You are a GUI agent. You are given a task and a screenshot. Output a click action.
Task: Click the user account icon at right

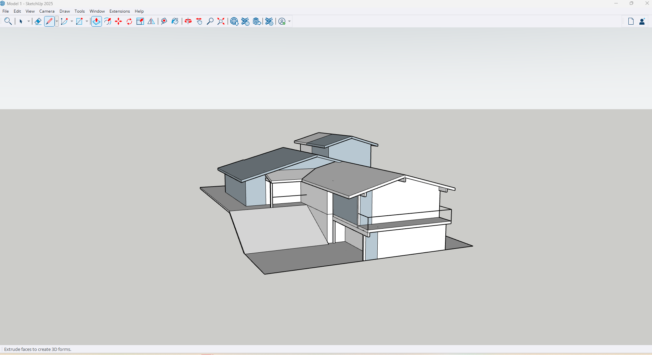click(642, 22)
